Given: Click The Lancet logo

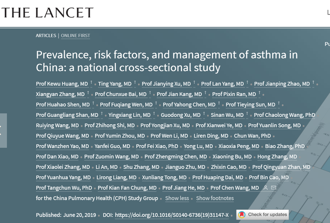Looking at the screenshot, I should pyautogui.click(x=47, y=12).
